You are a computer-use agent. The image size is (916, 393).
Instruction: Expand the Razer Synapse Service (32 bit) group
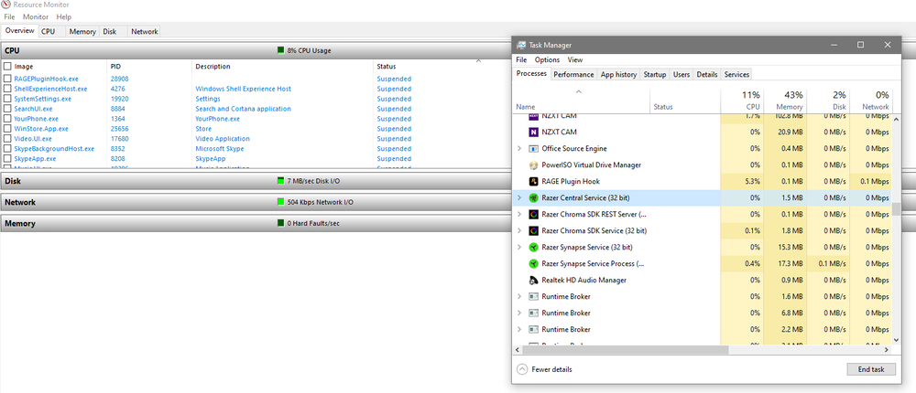(518, 248)
